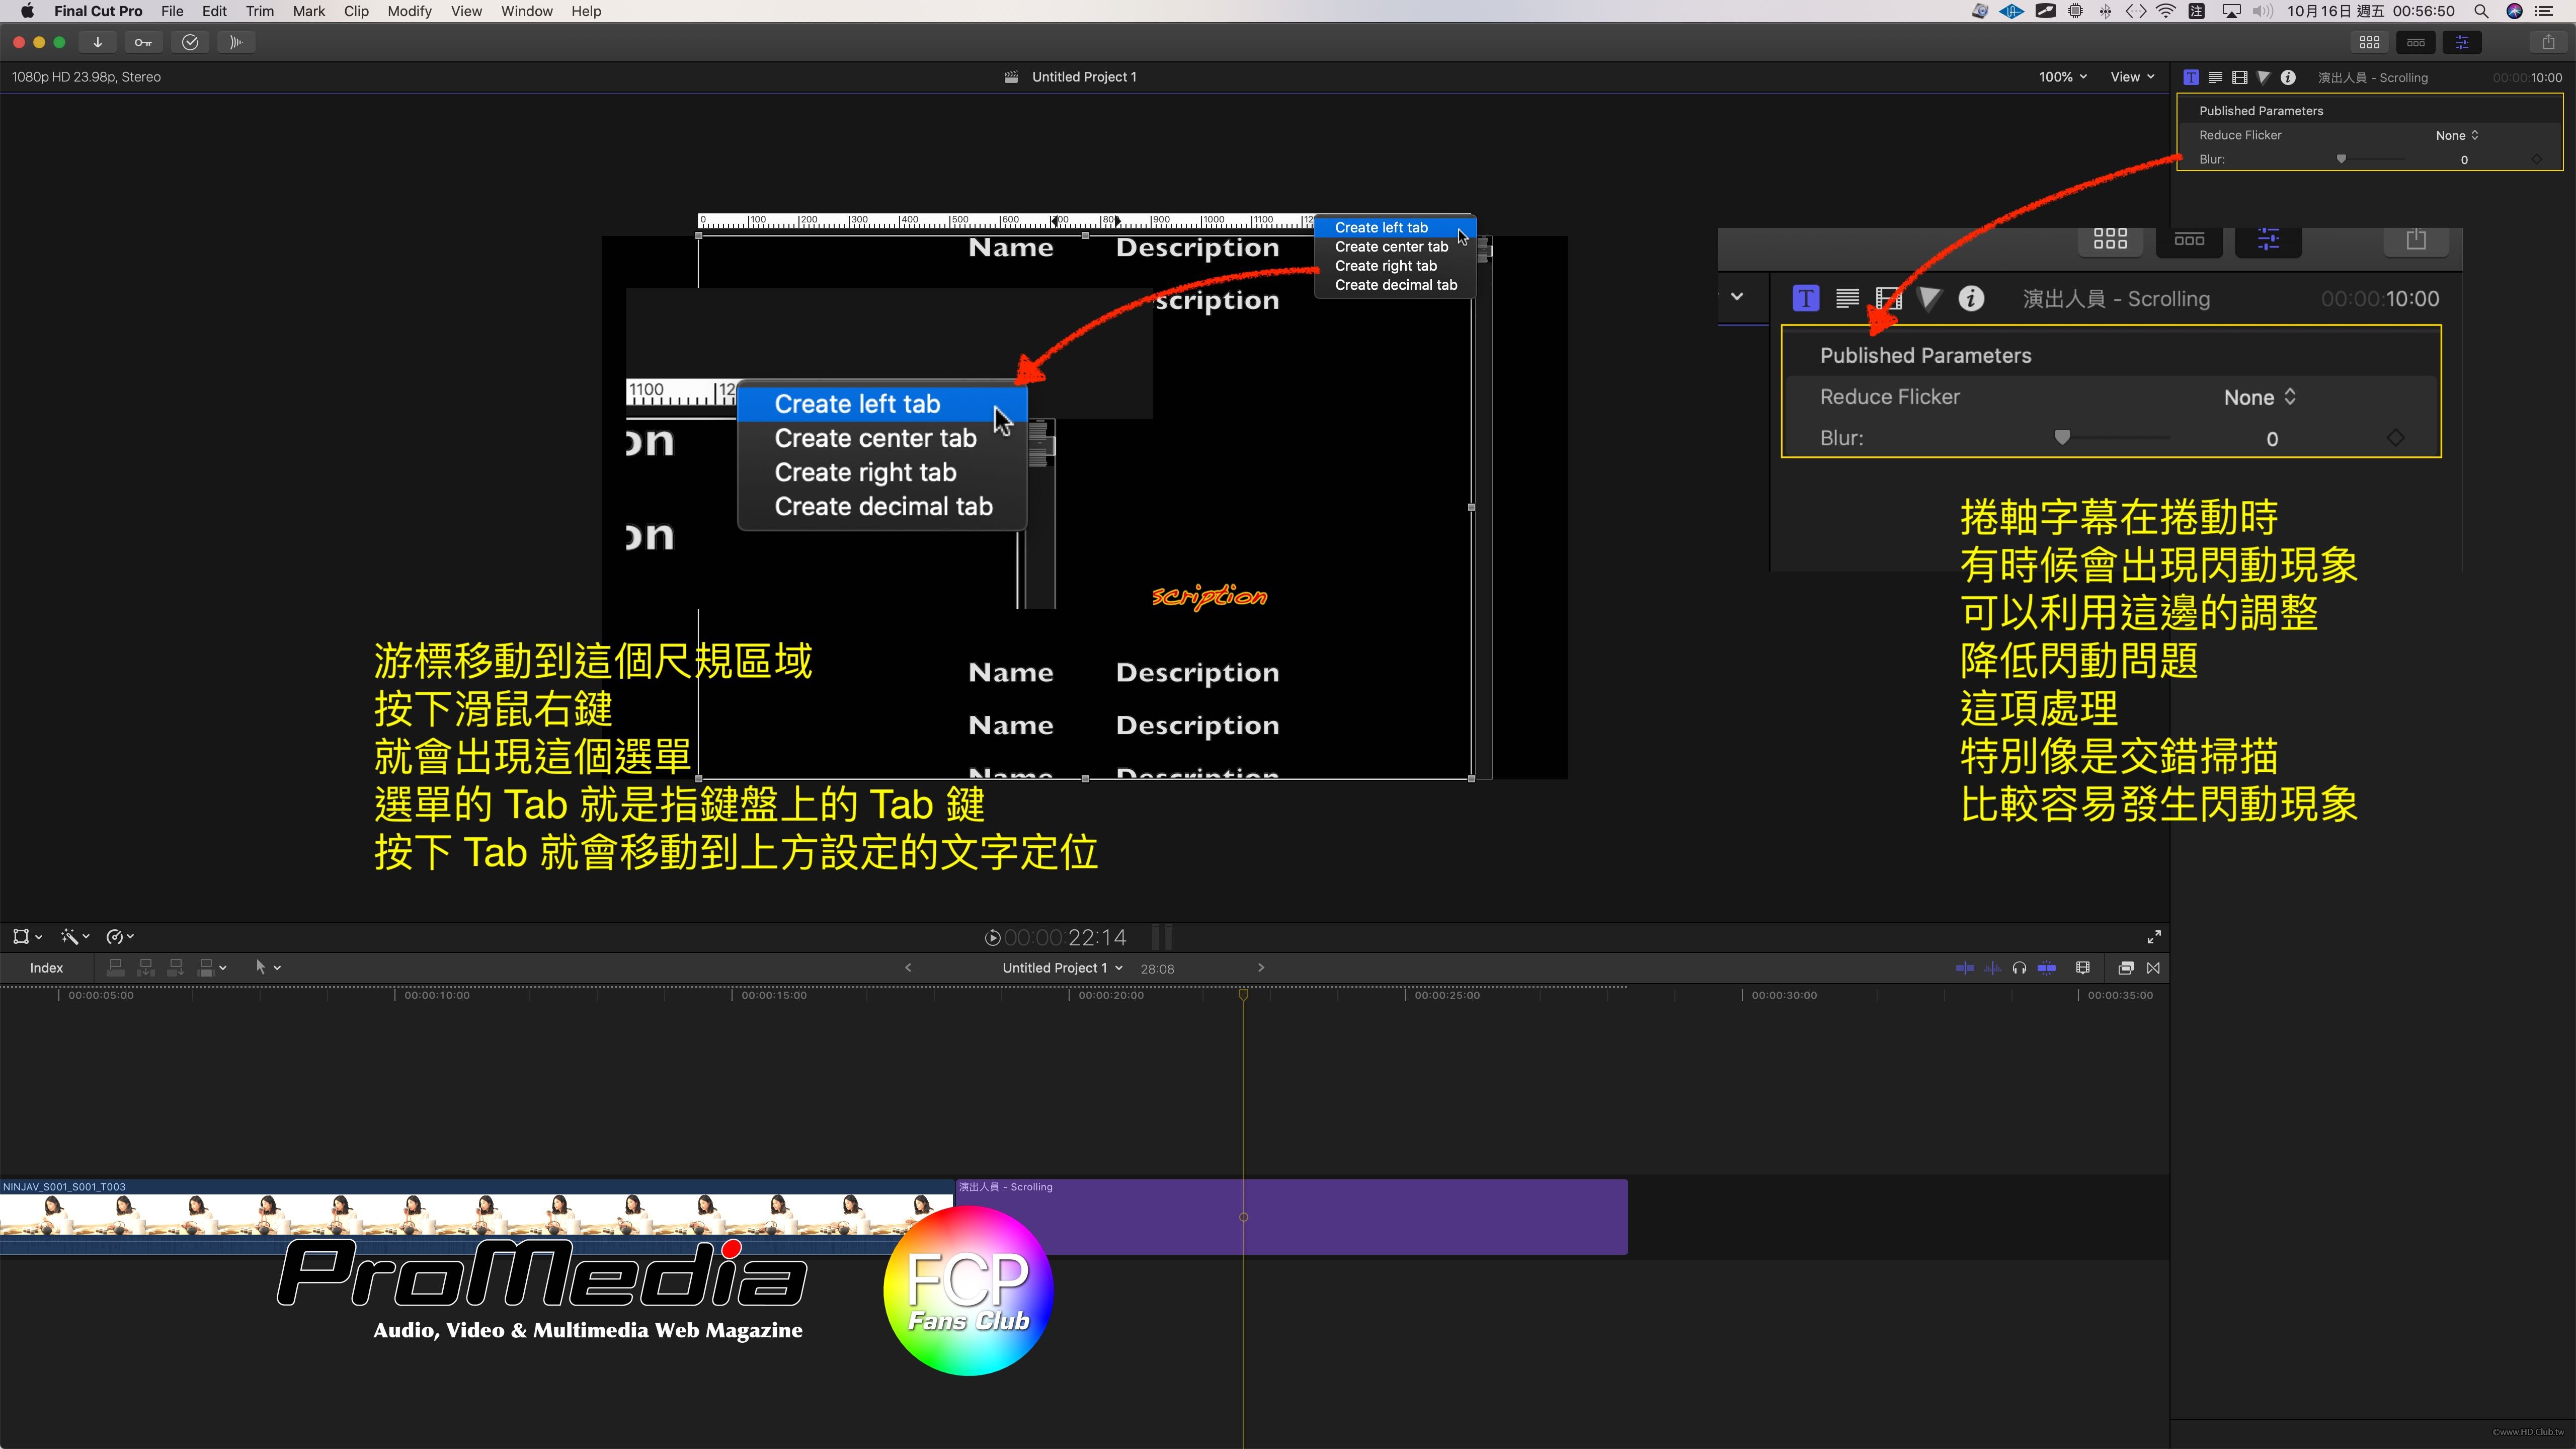Toggle the browser panel grid button
2576x1449 pixels.
pyautogui.click(x=2369, y=42)
